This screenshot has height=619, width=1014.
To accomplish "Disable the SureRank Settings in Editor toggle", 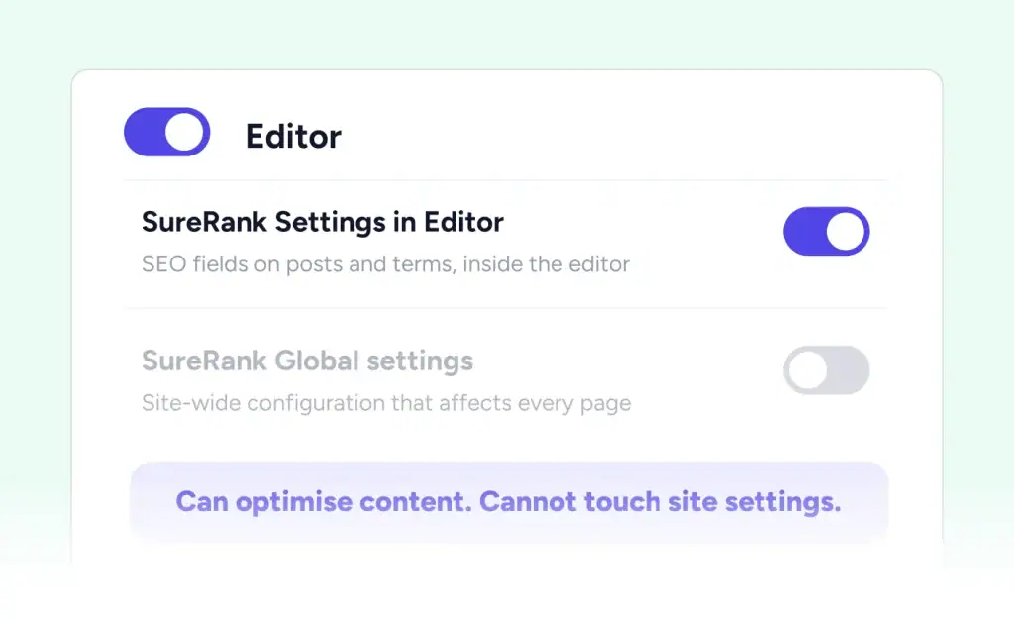I will 826,231.
